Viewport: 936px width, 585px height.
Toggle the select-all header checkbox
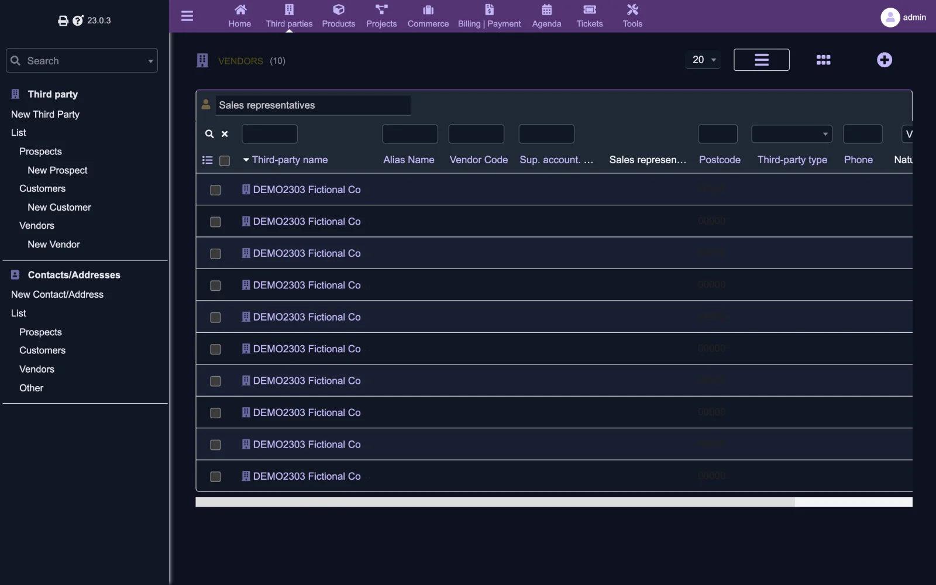pyautogui.click(x=225, y=160)
